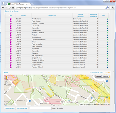116x113 pixels.
Task: Sort by Número de Jardineras column header
Action: (x=93, y=15)
